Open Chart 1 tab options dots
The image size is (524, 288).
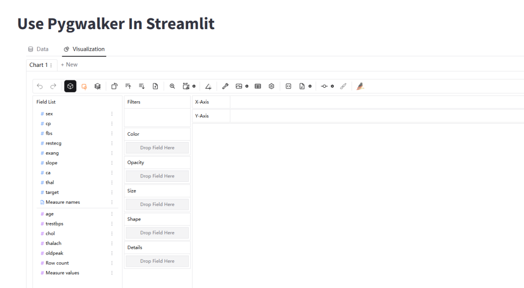51,65
